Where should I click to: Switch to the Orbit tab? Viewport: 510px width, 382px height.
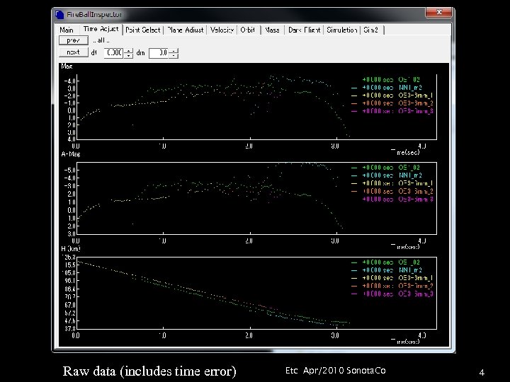click(x=248, y=30)
